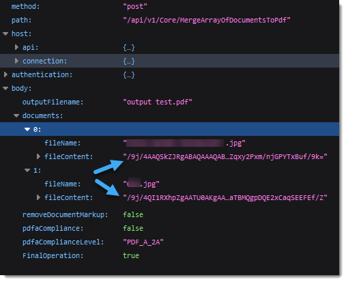
Task: Select the outputFilename key label
Action: pyautogui.click(x=53, y=102)
